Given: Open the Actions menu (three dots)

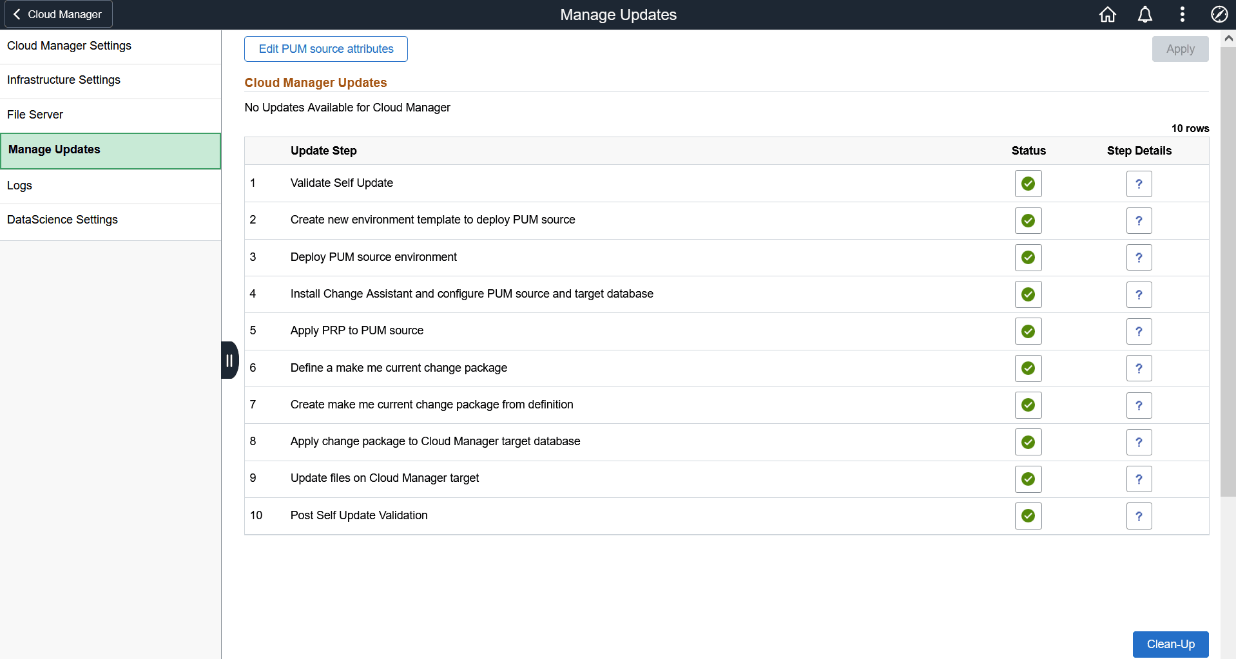Looking at the screenshot, I should click(x=1182, y=14).
